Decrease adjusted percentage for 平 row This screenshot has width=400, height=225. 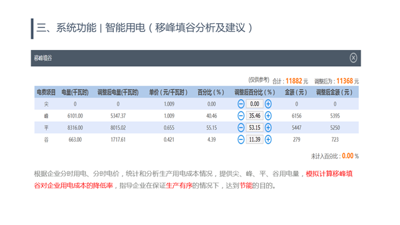[x=241, y=127]
